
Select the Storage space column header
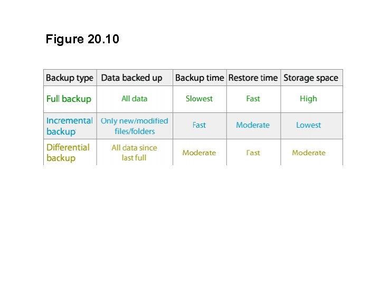311,78
